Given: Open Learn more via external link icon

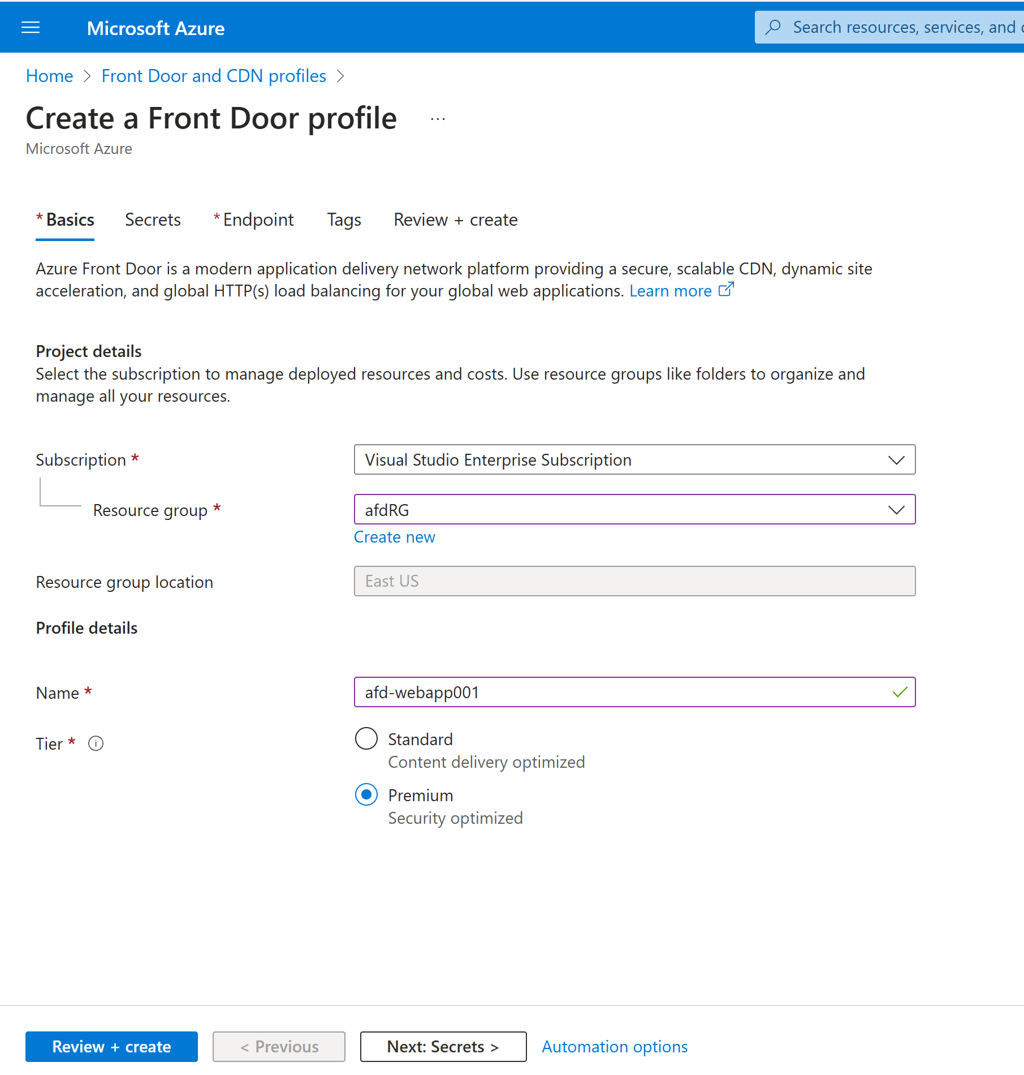Looking at the screenshot, I should point(725,290).
